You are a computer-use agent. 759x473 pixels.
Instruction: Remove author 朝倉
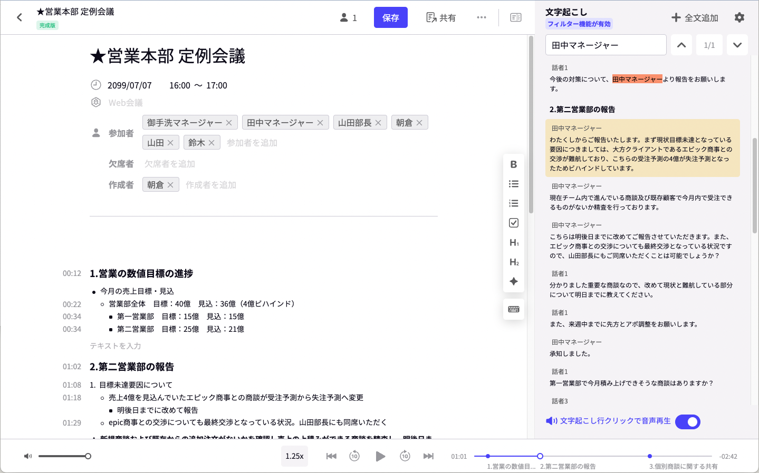[170, 185]
